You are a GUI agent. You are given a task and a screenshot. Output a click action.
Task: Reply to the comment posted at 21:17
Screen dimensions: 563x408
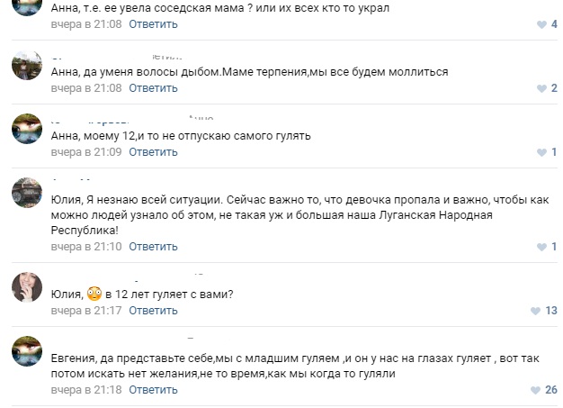(x=153, y=311)
